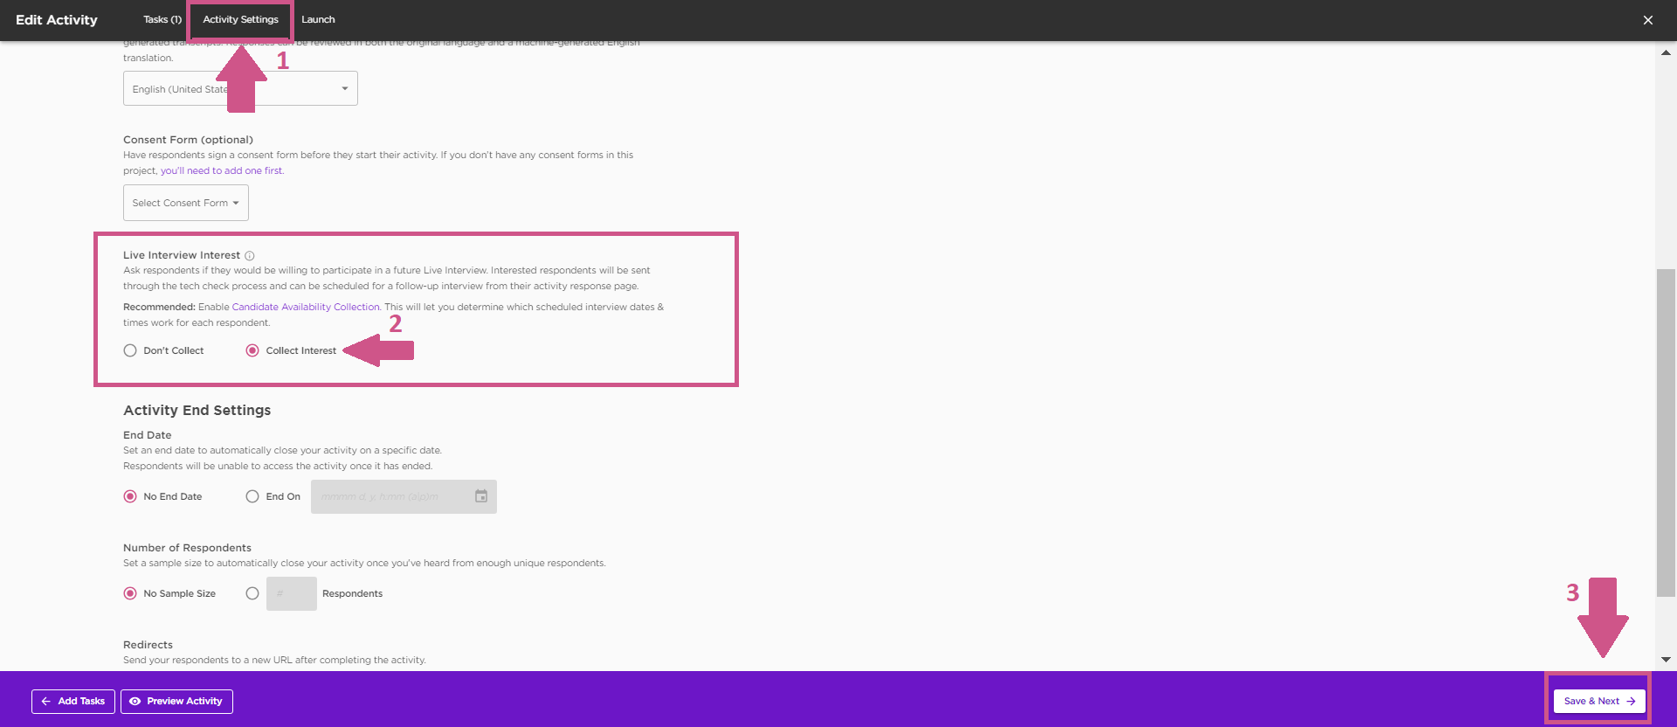
Task: Go back with the Add Tasks button
Action: tap(73, 701)
